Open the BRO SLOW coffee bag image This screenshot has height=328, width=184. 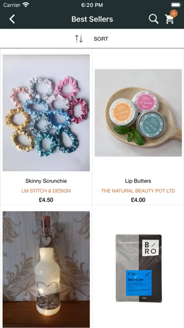tap(139, 268)
